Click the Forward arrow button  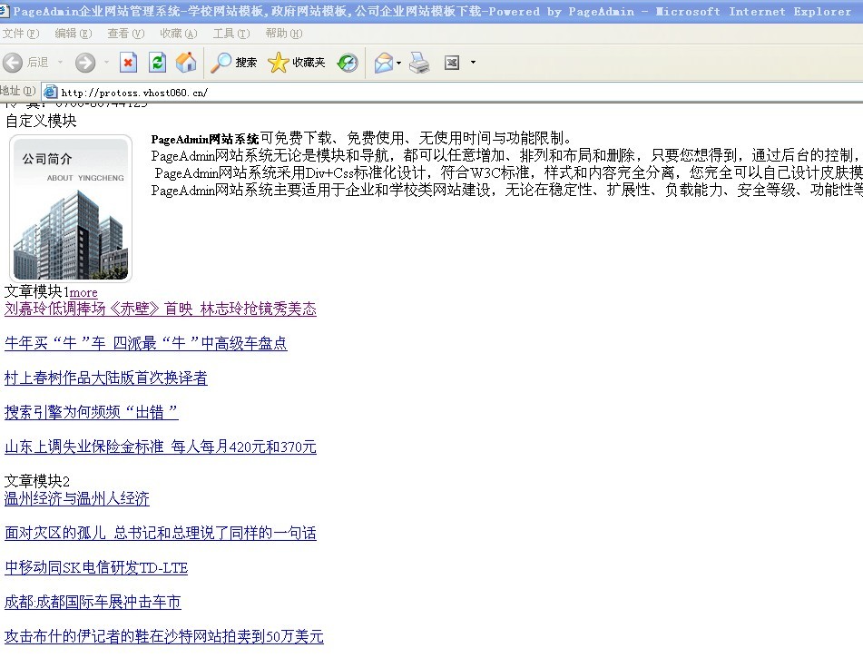click(x=84, y=63)
